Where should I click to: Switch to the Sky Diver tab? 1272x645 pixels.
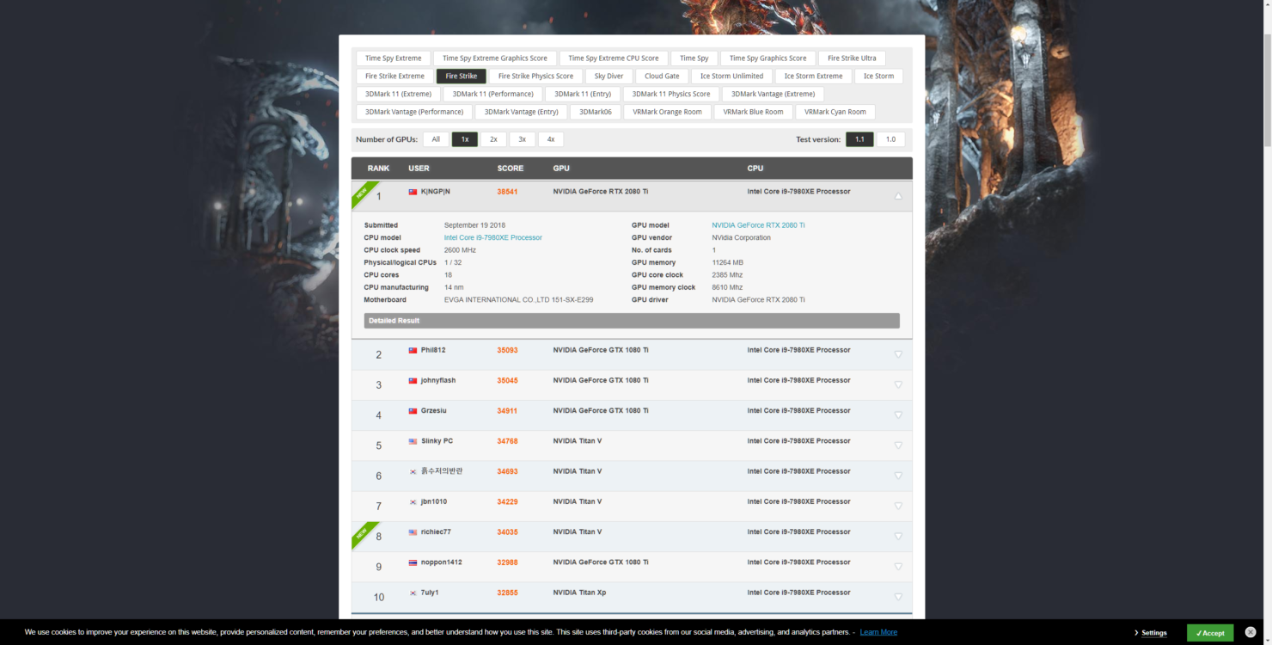tap(608, 77)
